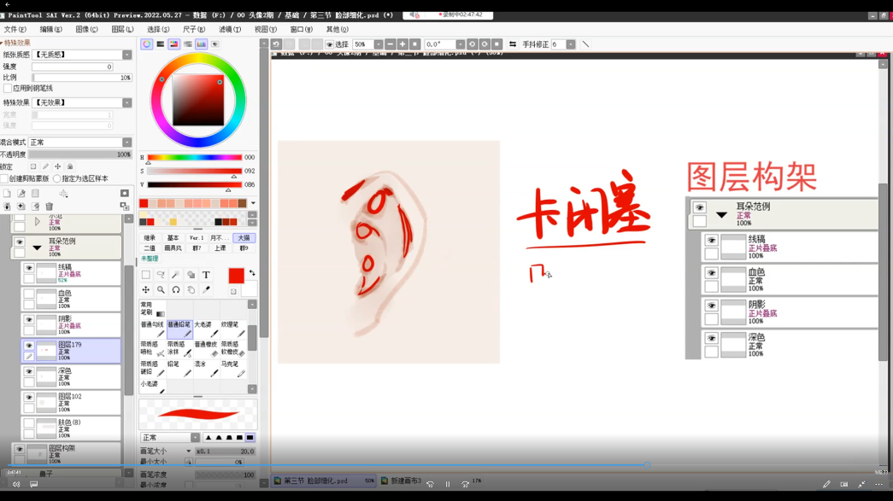The width and height of the screenshot is (893, 501).
Task: Open the 文件 menu
Action: coord(15,29)
